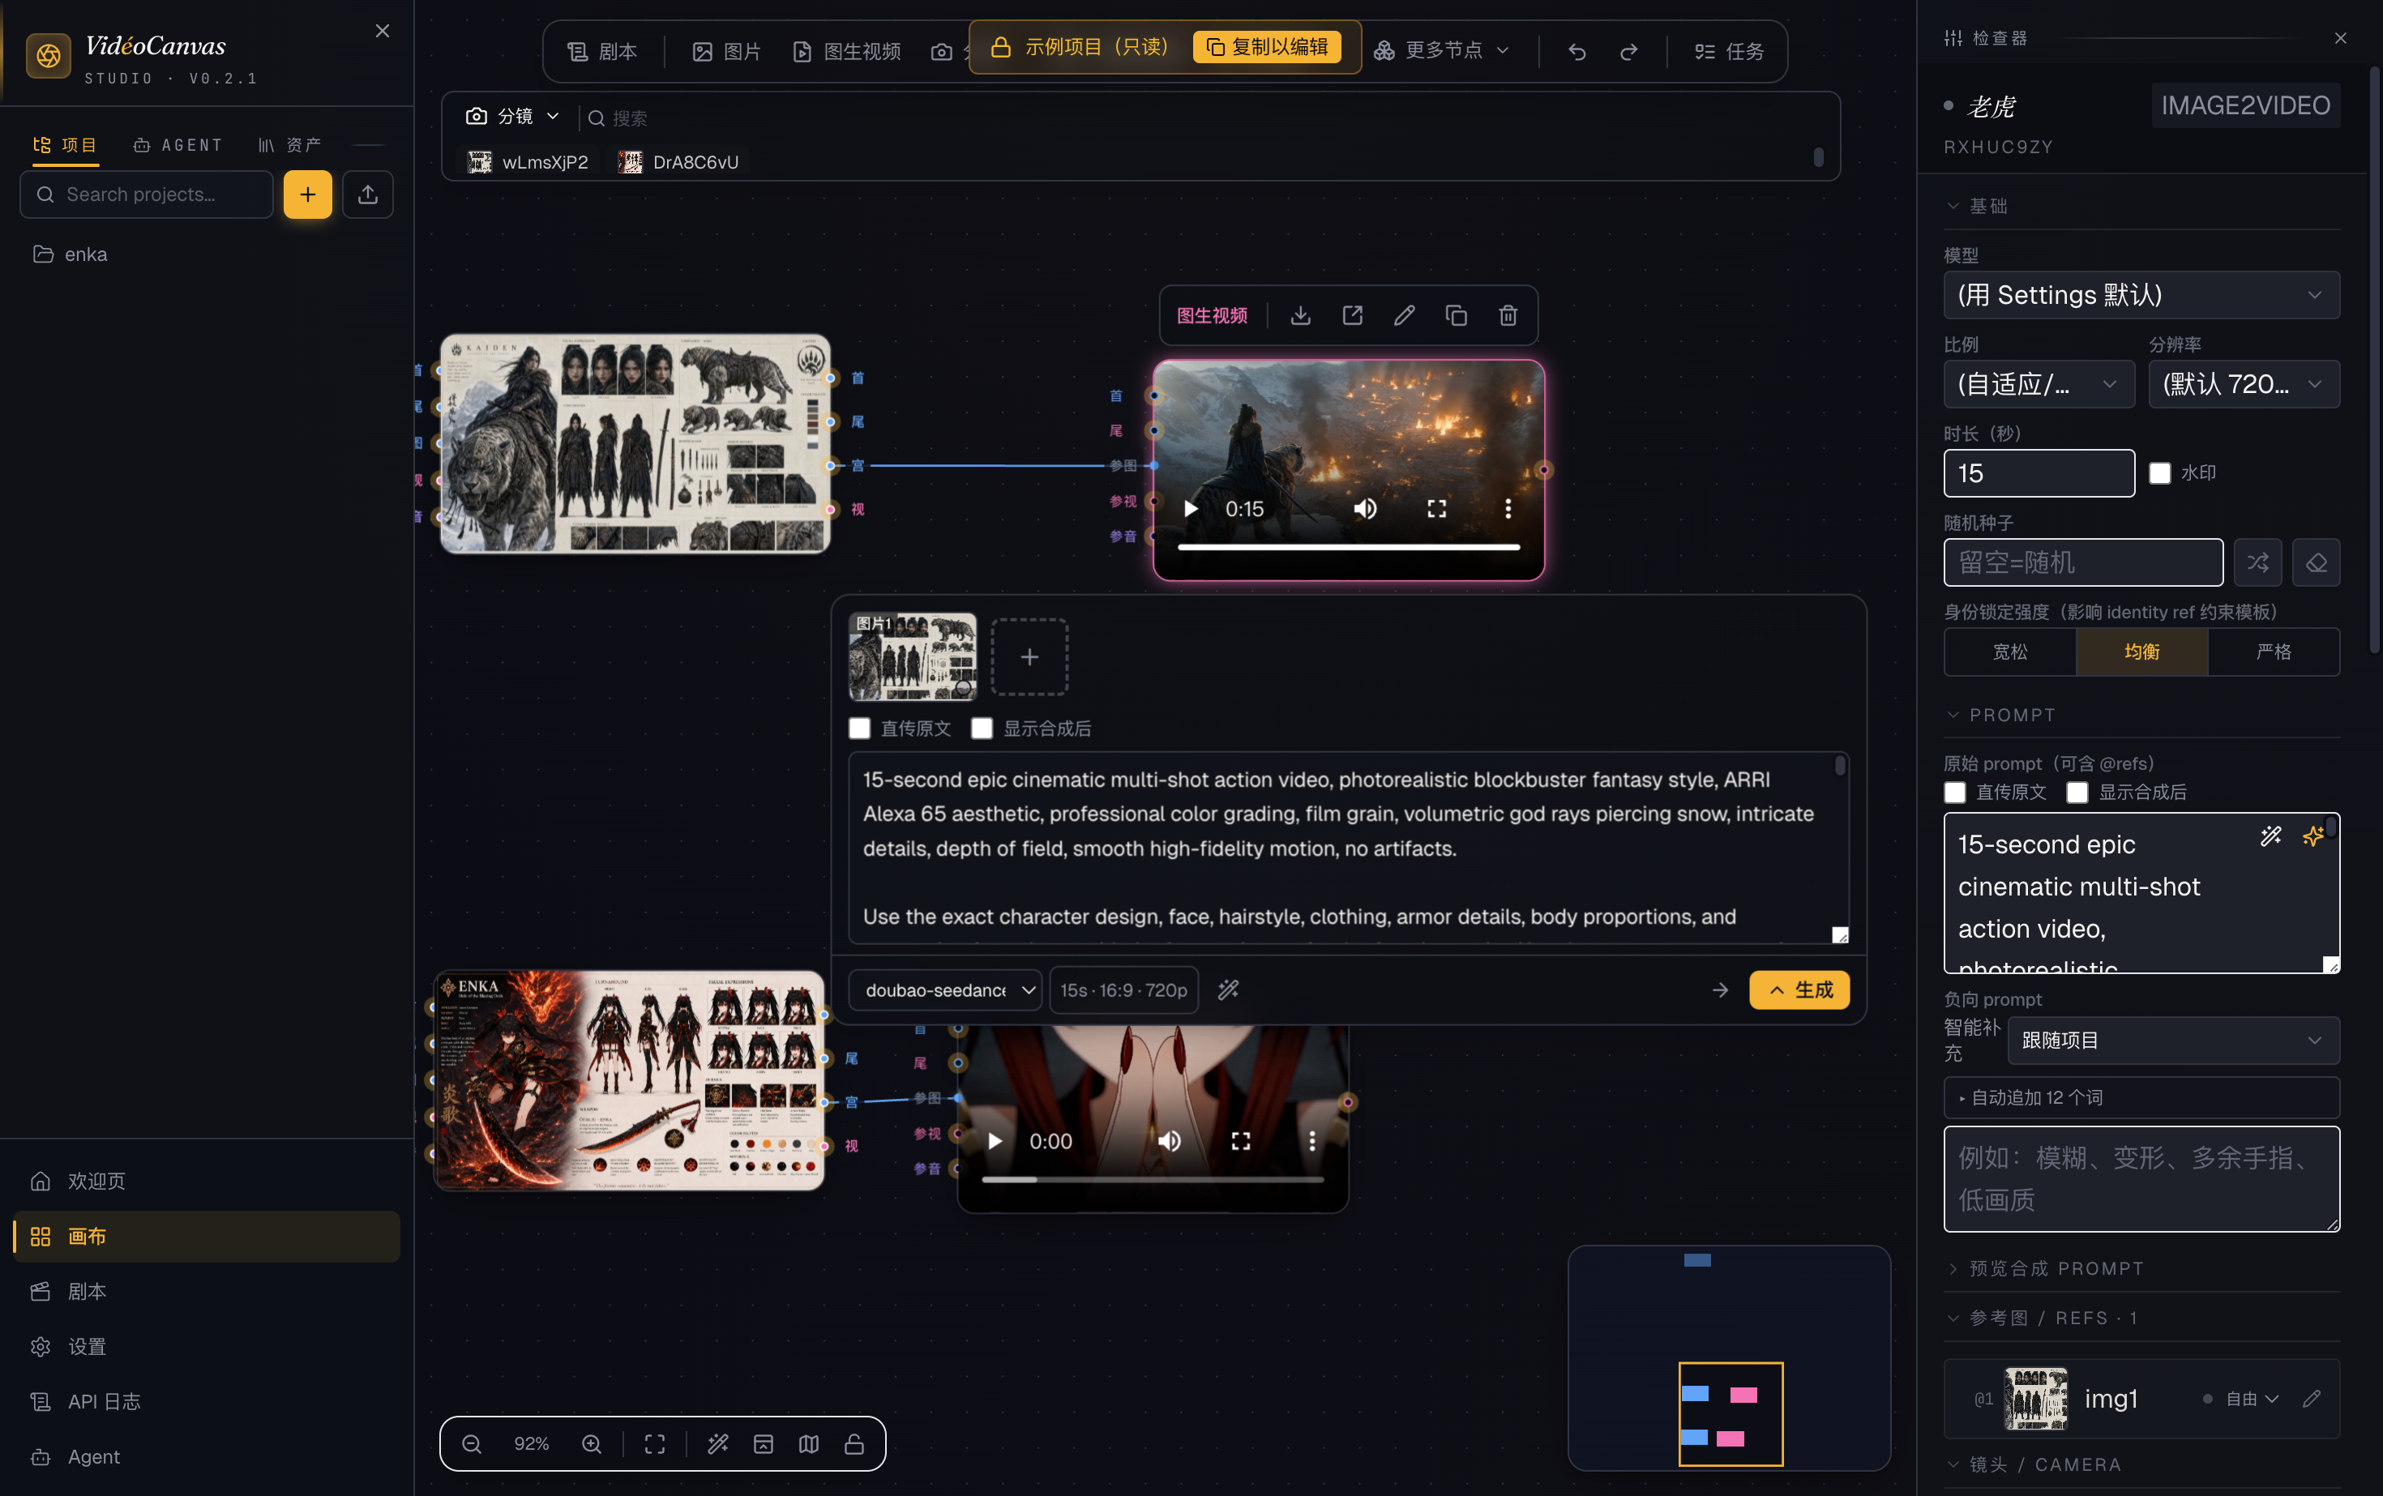This screenshot has width=2383, height=1496.
Task: Clear the seed with eraser icon
Action: 2316,562
